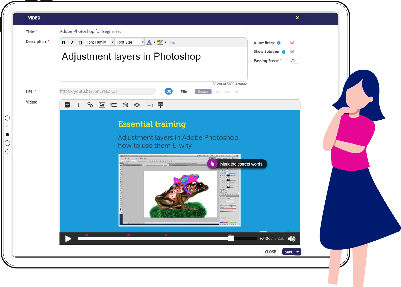Click the minus block icon in video toolbar

pos(67,105)
